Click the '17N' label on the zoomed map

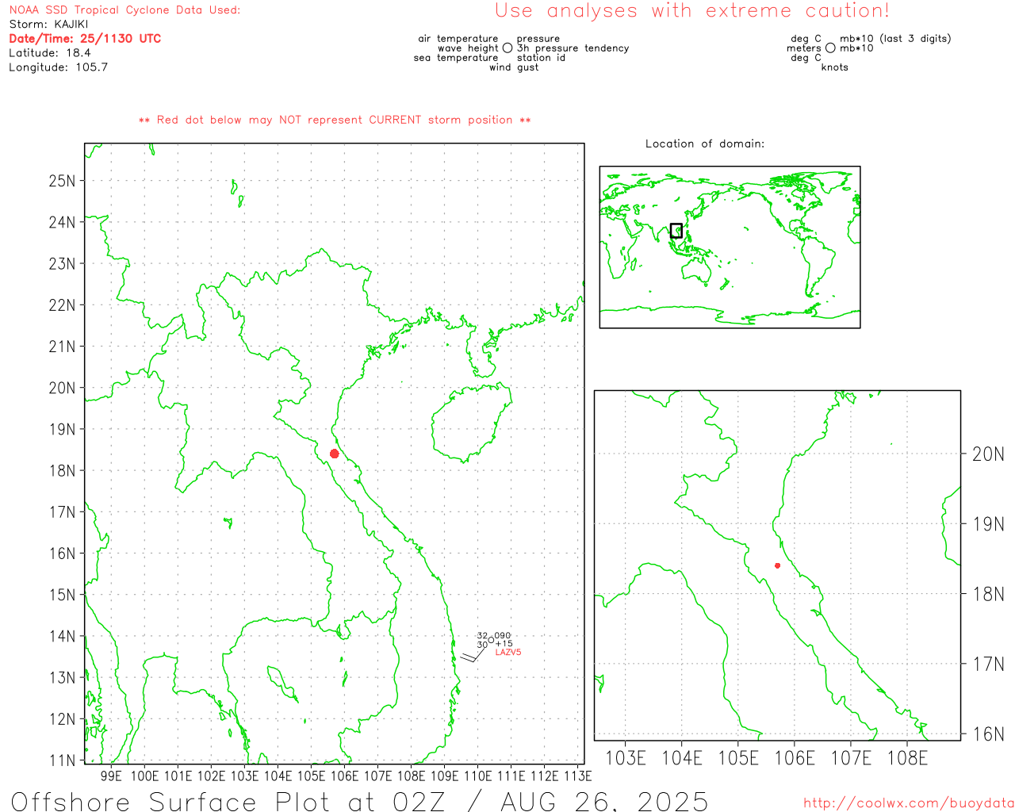click(988, 664)
